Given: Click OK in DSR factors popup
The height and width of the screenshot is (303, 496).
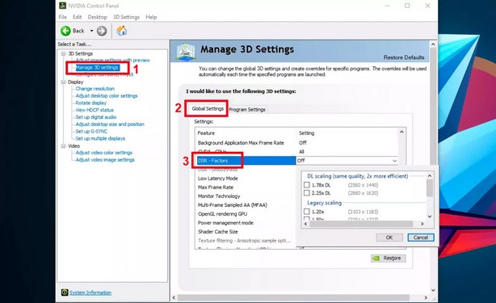Looking at the screenshot, I should point(389,238).
